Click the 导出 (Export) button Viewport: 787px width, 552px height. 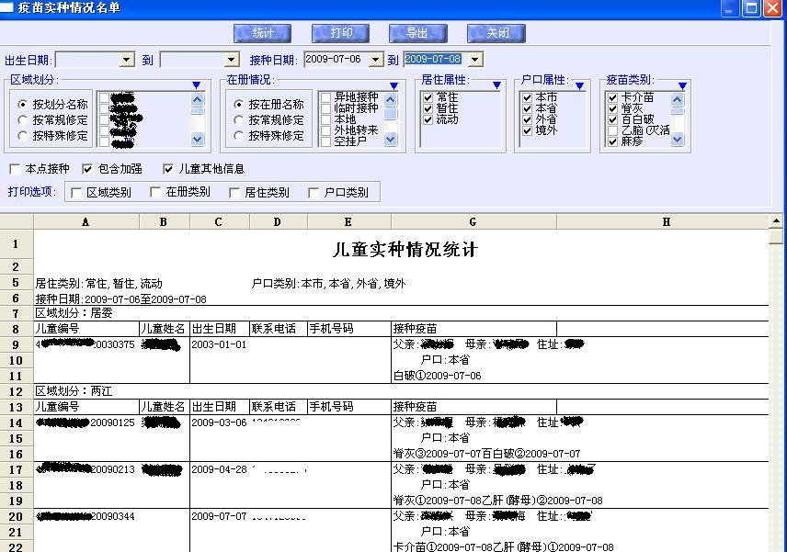417,33
